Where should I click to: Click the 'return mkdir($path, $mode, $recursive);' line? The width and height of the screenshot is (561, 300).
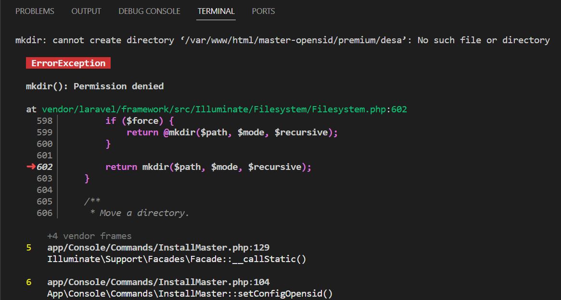[x=209, y=167]
